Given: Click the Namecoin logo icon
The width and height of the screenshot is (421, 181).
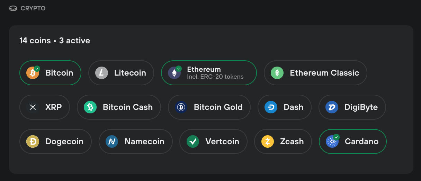Looking at the screenshot, I should (x=112, y=141).
